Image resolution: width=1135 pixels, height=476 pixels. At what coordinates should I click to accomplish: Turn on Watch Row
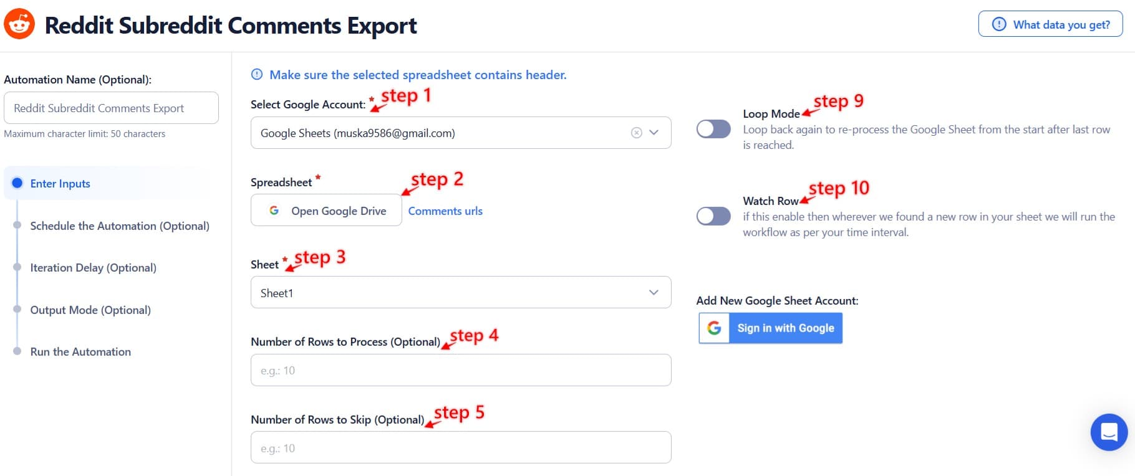click(x=713, y=216)
